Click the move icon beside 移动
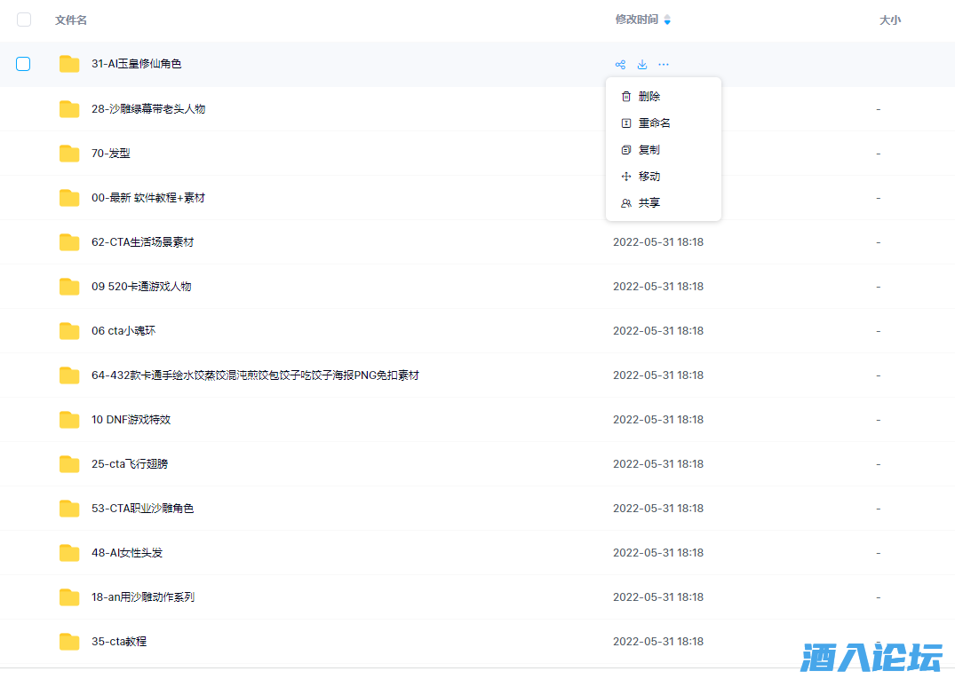The width and height of the screenshot is (955, 695). [625, 176]
